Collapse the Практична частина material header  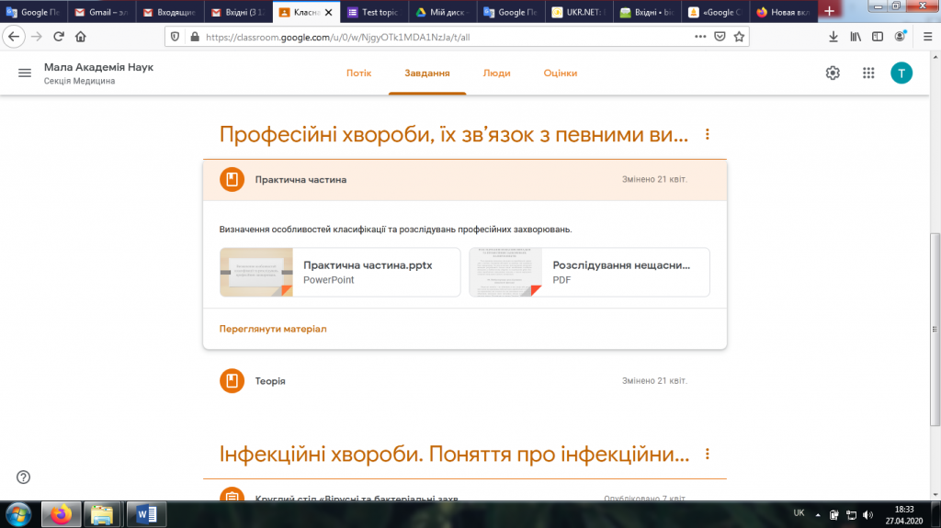[465, 179]
